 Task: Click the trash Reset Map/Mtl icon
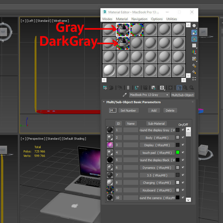tap(128, 88)
